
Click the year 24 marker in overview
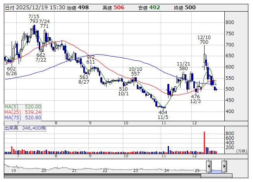coord(166,170)
